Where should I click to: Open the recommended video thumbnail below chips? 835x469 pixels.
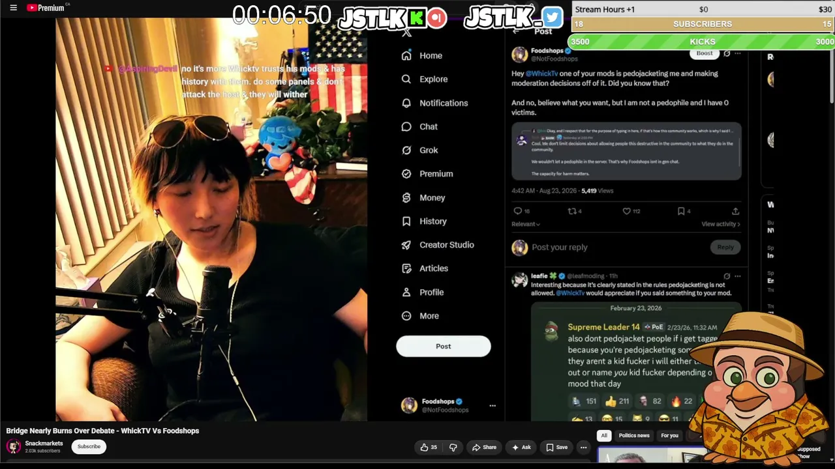pos(652,456)
